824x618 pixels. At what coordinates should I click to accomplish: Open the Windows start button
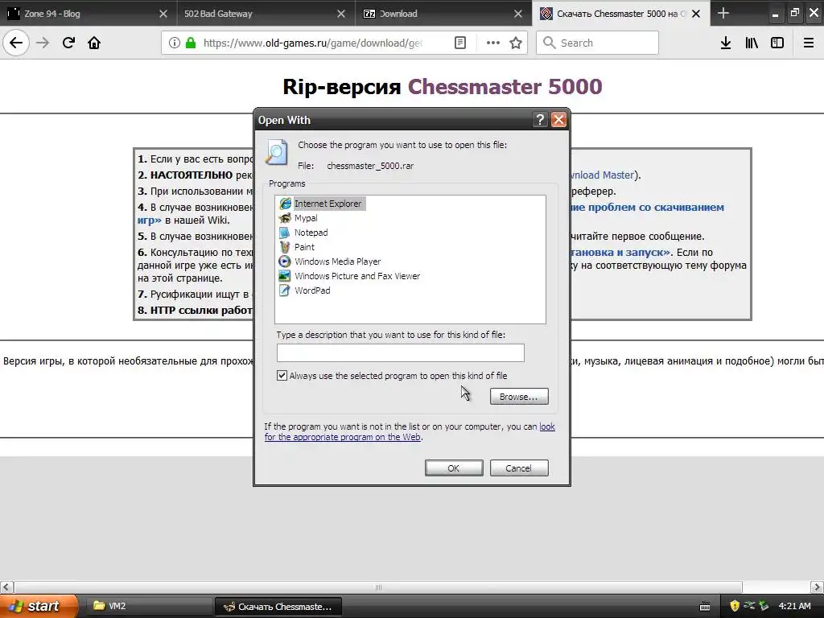(39, 606)
